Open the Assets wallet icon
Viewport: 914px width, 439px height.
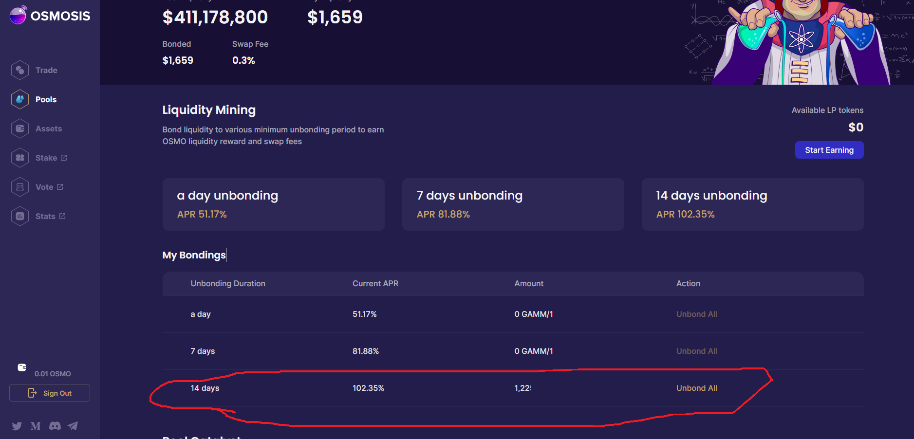tap(20, 128)
